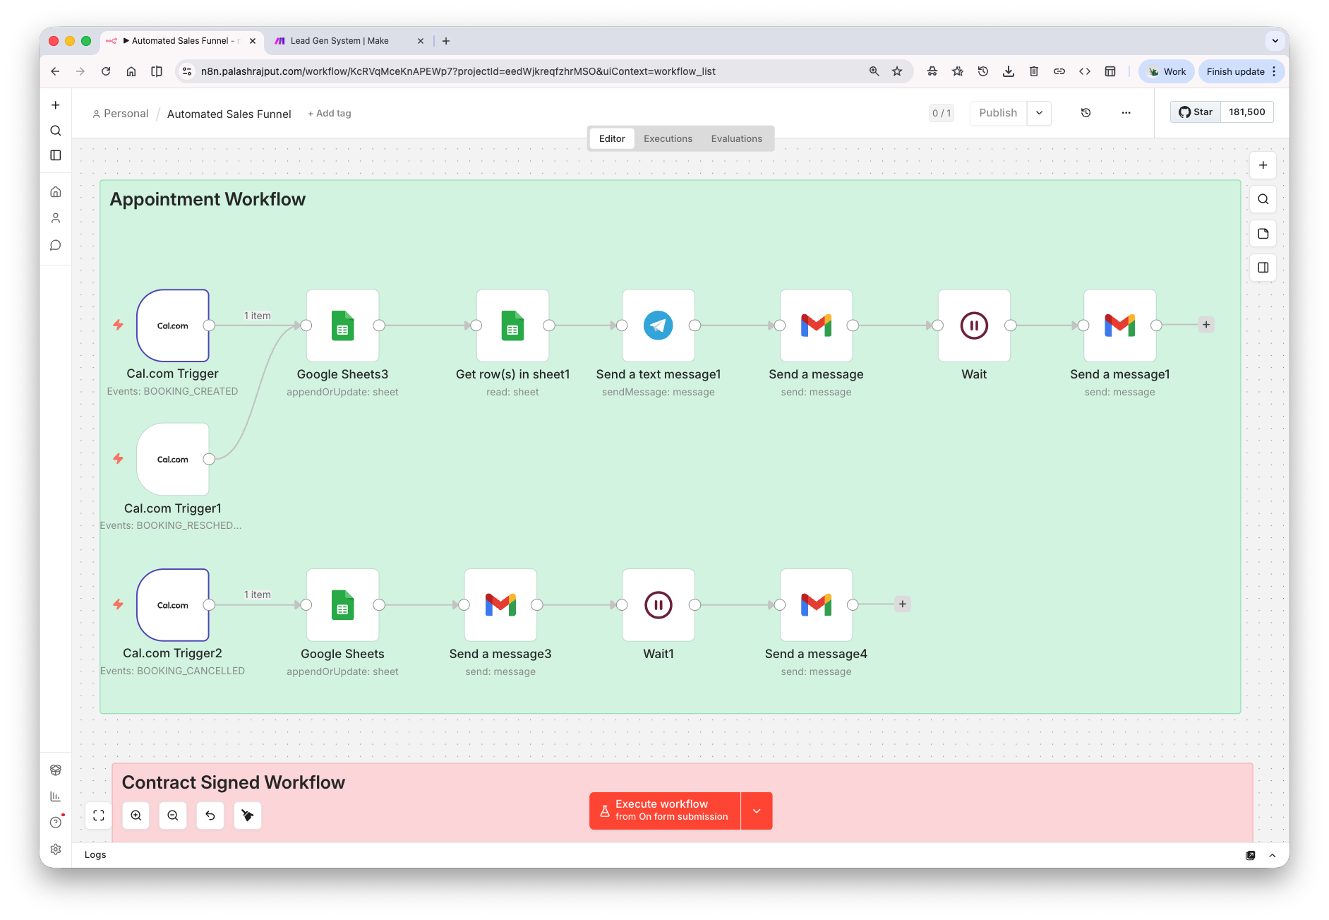Open the node panel with the top-right plus
Image resolution: width=1329 pixels, height=920 pixels.
pos(1263,165)
